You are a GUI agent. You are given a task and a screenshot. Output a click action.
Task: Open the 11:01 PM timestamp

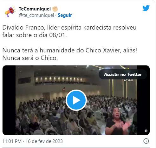[x=12, y=141]
